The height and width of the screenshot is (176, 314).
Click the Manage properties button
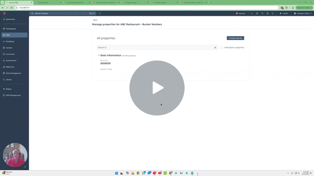(235, 38)
